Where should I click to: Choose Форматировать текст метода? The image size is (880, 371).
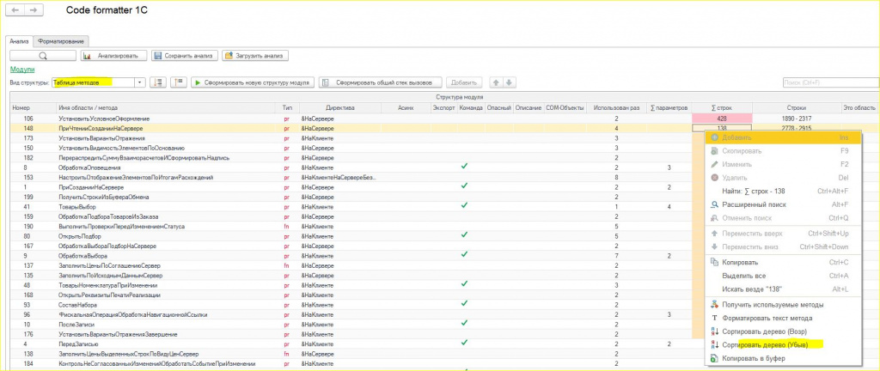pos(782,319)
